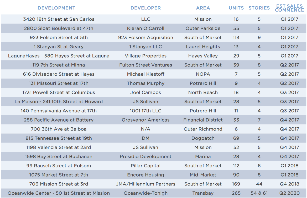Click units value '169'

[x=236, y=184]
